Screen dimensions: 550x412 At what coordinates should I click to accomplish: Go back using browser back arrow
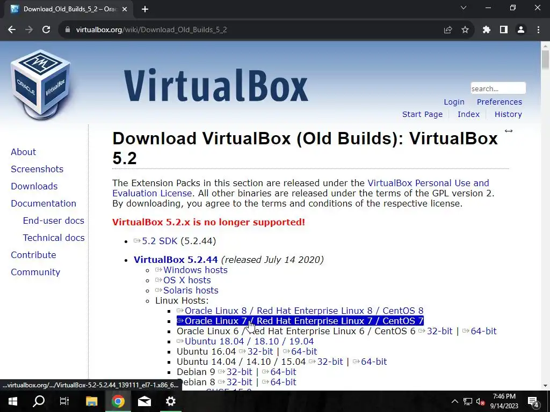12,30
